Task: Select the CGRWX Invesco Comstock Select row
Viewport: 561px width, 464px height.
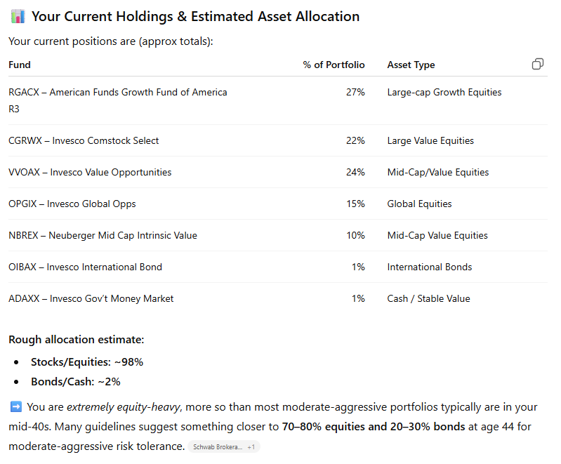Action: (84, 140)
